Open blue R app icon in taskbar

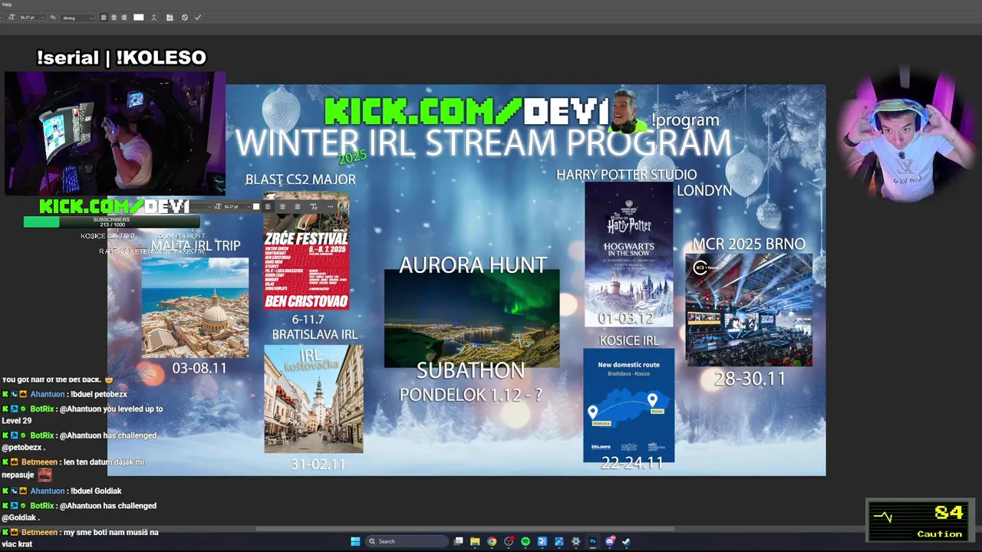(542, 541)
